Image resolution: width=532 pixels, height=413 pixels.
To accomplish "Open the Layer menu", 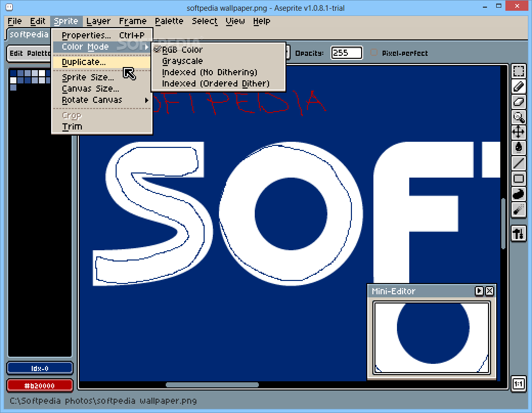I will 98,21.
